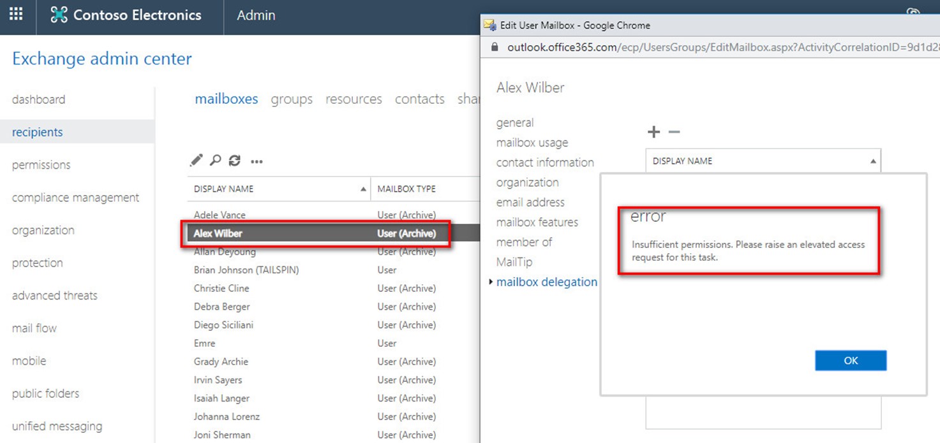Click the mail envelope icon in popup title
940x443 pixels.
[489, 25]
